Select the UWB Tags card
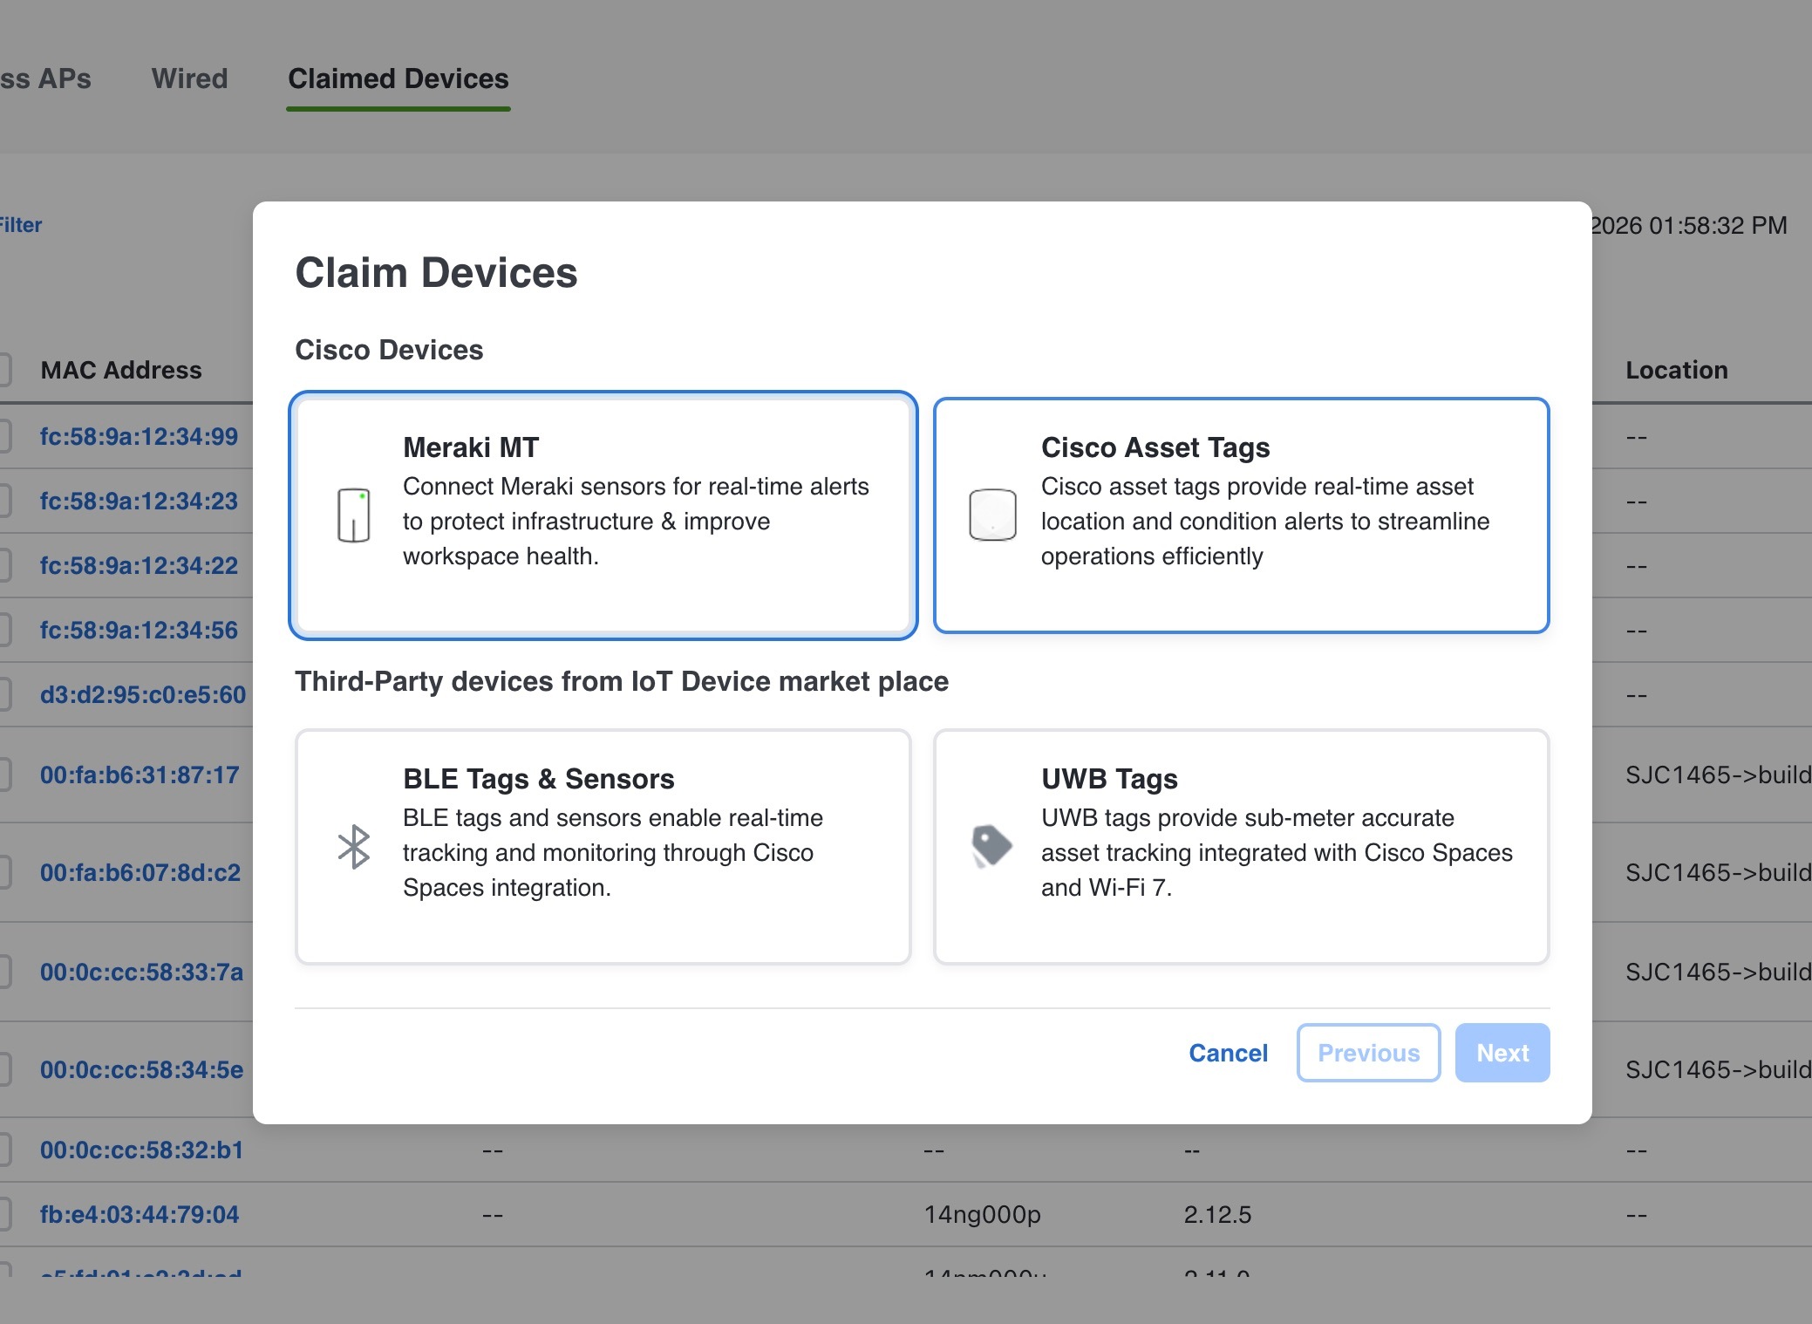1812x1324 pixels. [1241, 847]
